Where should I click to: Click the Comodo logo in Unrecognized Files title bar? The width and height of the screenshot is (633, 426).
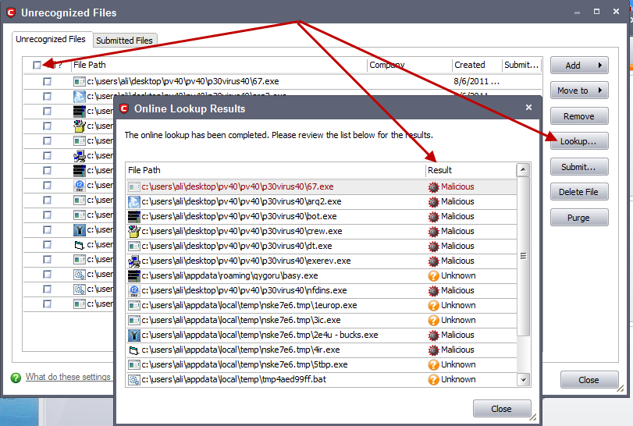[x=11, y=13]
